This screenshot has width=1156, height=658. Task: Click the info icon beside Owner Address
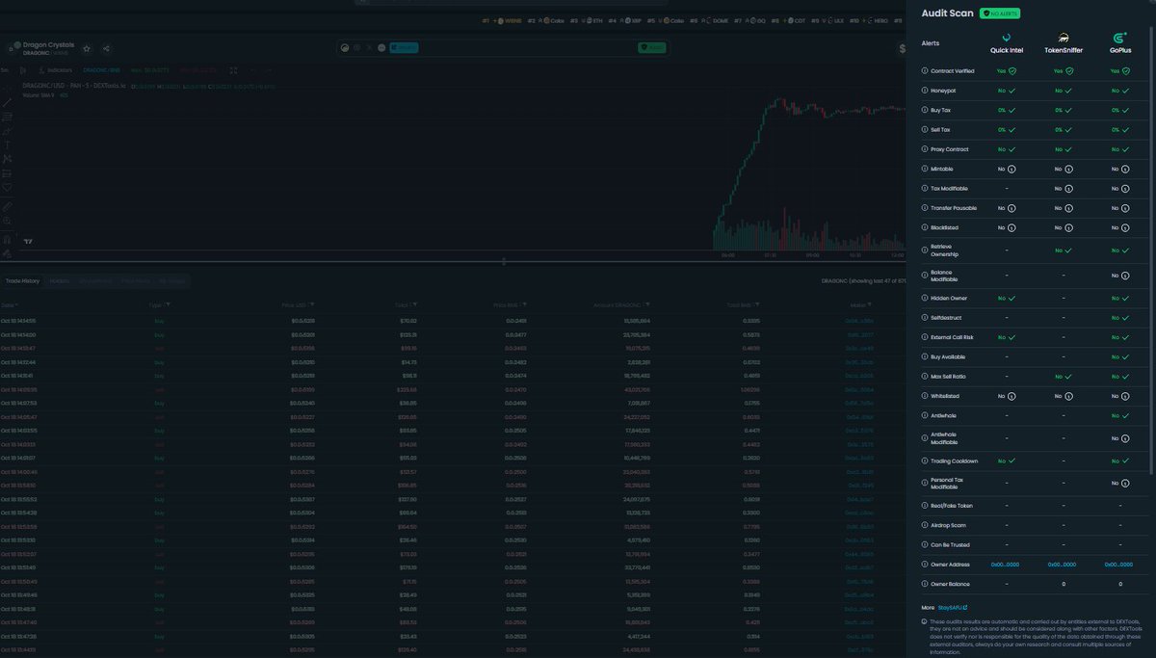point(925,565)
